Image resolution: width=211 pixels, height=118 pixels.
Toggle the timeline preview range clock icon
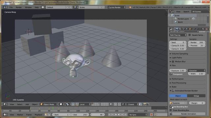tap(46, 114)
